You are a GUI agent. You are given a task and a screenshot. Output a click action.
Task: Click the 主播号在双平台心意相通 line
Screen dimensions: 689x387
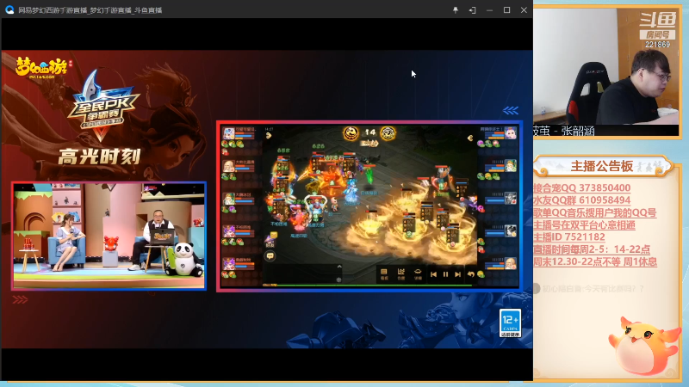(585, 225)
